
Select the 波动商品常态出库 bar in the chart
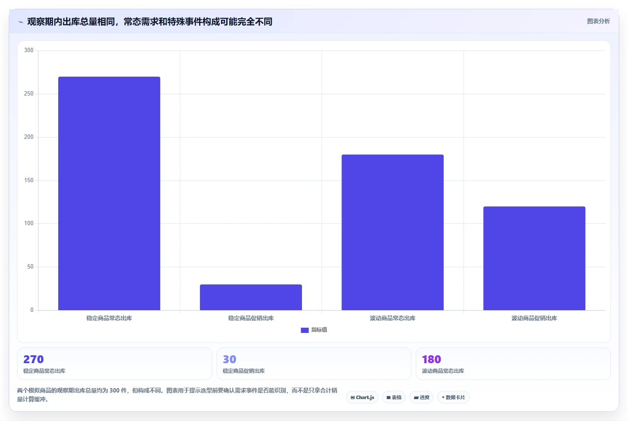pyautogui.click(x=393, y=232)
